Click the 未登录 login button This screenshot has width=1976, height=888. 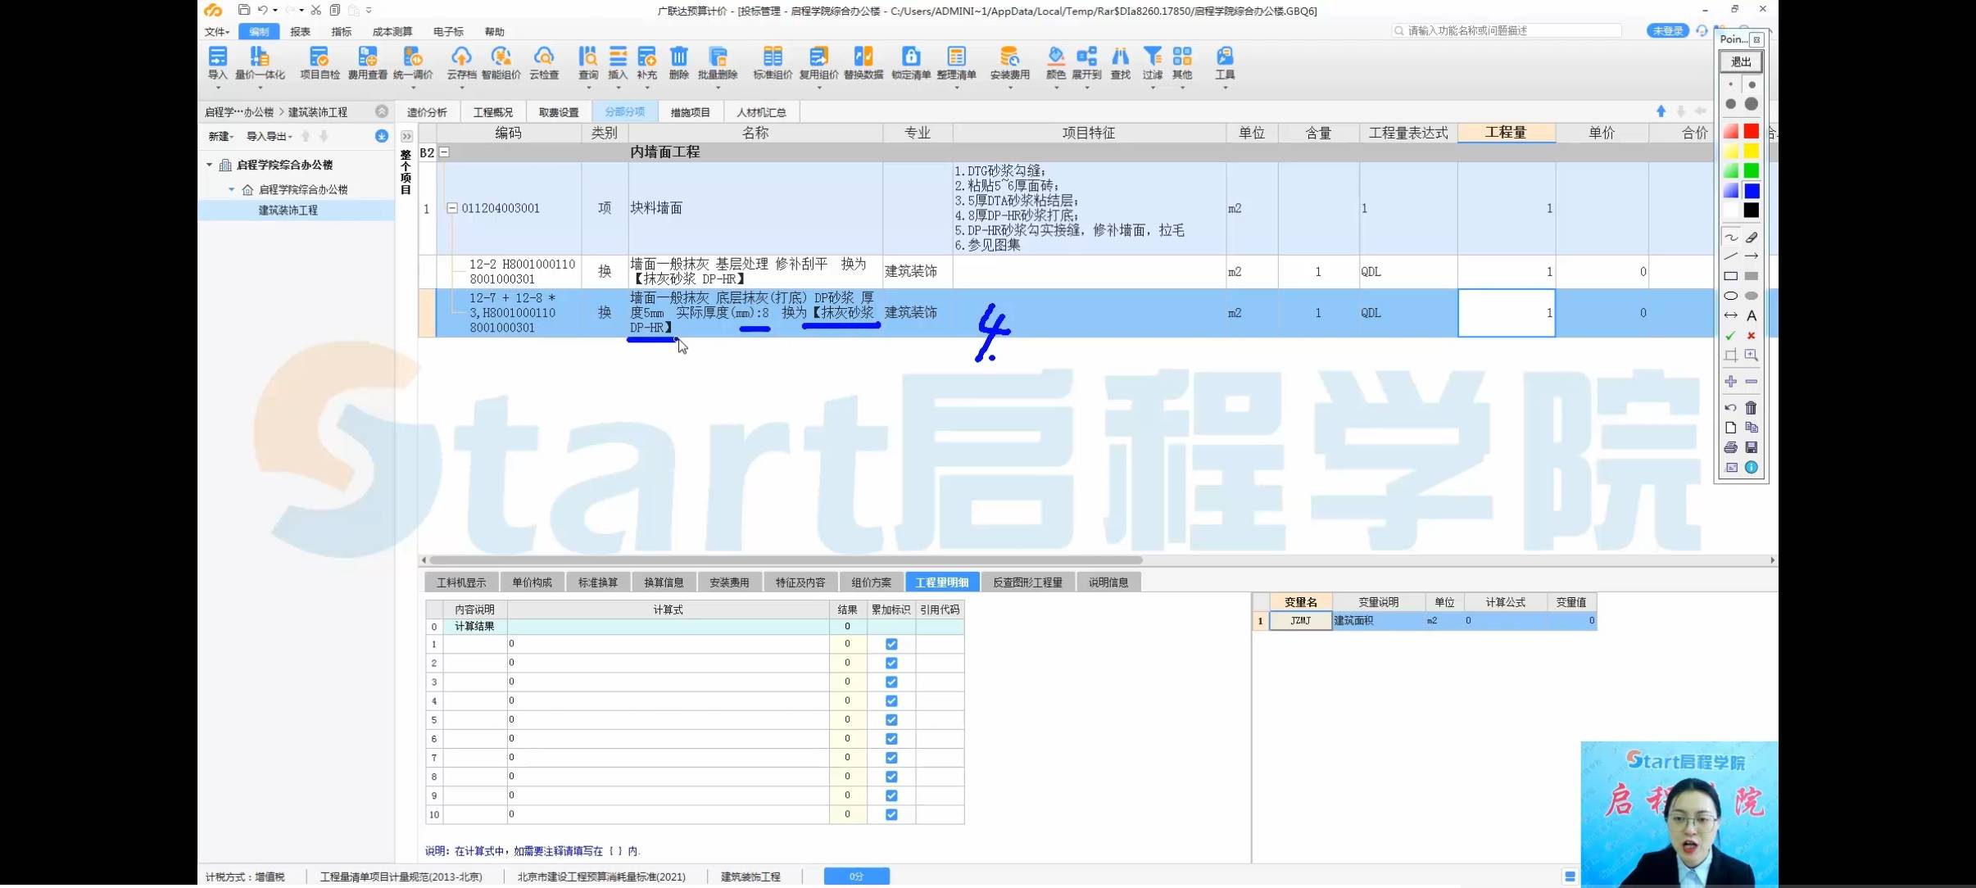pyautogui.click(x=1668, y=30)
